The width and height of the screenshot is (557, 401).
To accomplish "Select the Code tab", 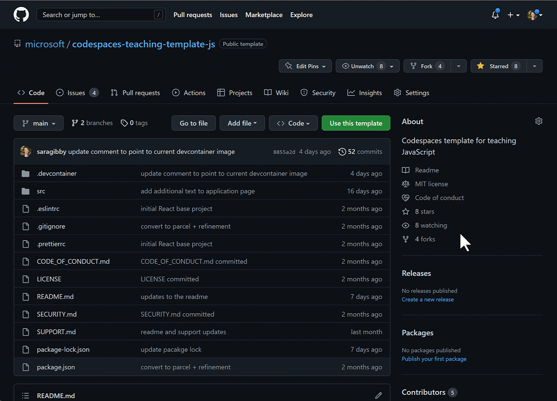I will click(x=31, y=93).
